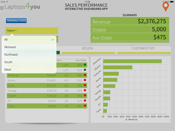Click the red status dot for ThinkLine
Viewport: 175px width, 131px height.
point(85,75)
